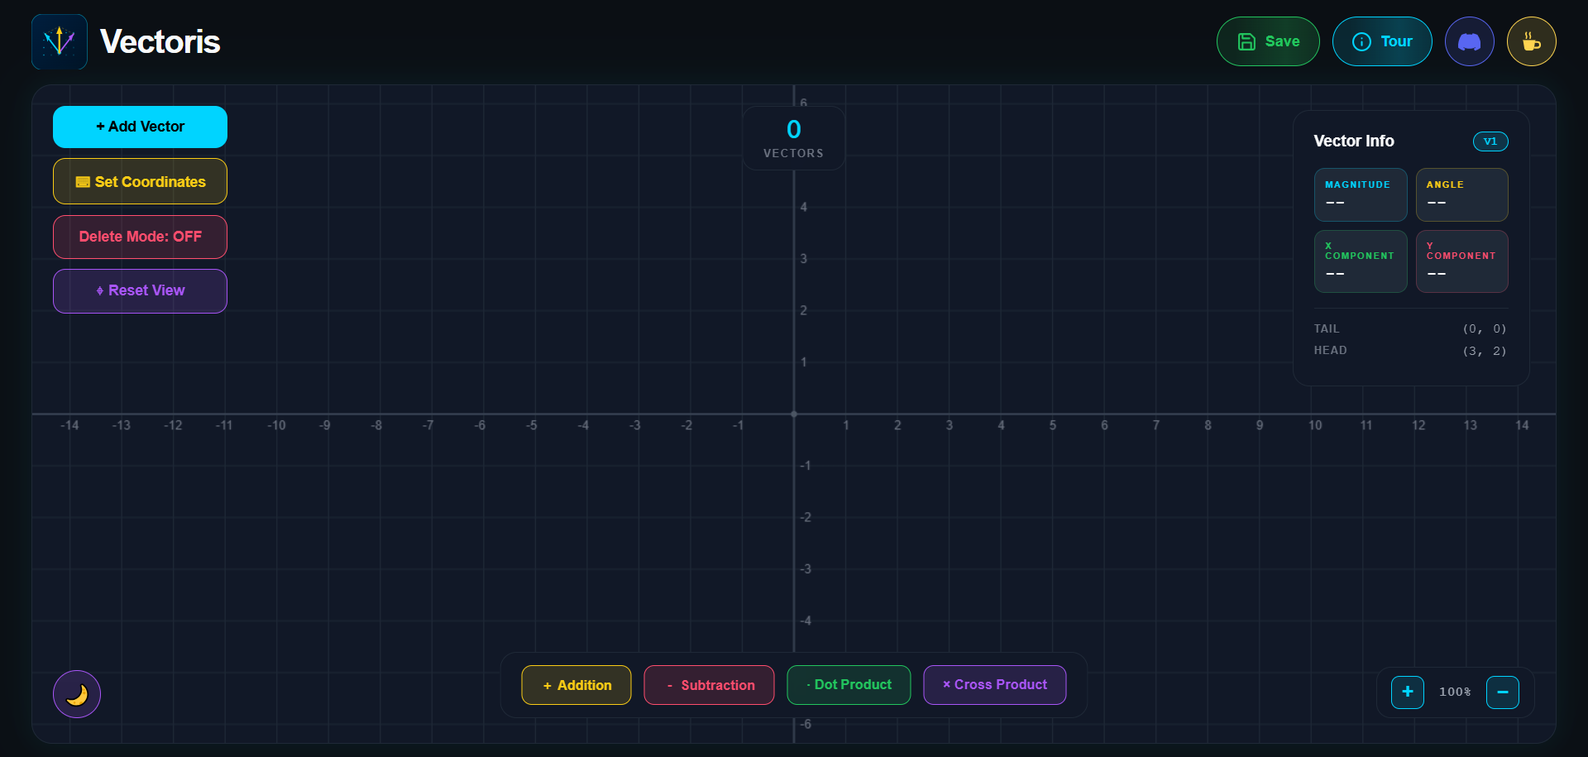Click the Magnitude info card
The height and width of the screenshot is (757, 1588).
1361,194
